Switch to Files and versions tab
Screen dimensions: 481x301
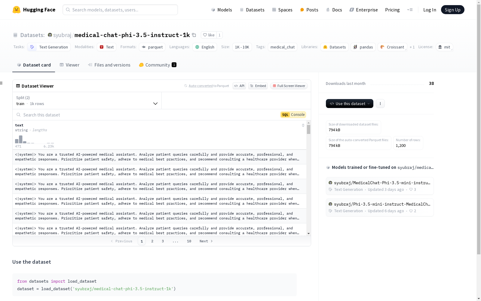tap(109, 65)
